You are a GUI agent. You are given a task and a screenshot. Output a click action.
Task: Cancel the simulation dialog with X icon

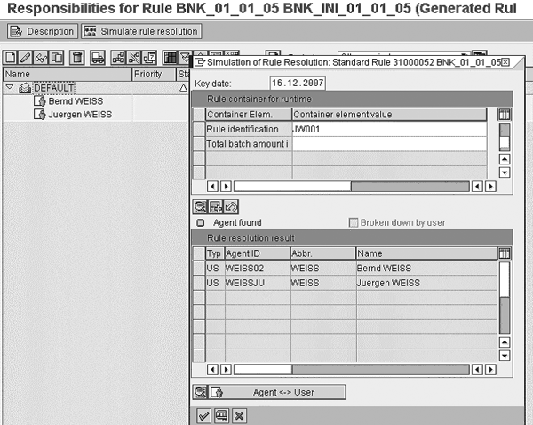[x=239, y=415]
